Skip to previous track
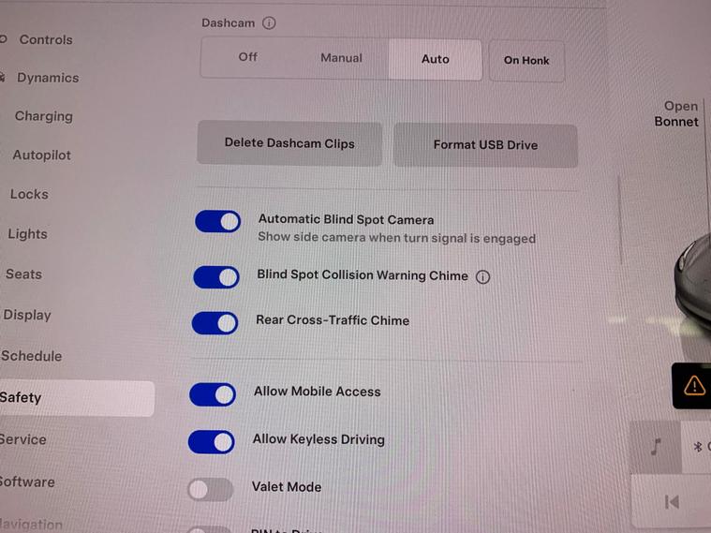Image resolution: width=711 pixels, height=533 pixels. tap(672, 502)
